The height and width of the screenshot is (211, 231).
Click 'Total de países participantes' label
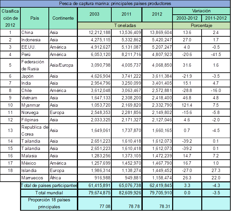click(49, 185)
